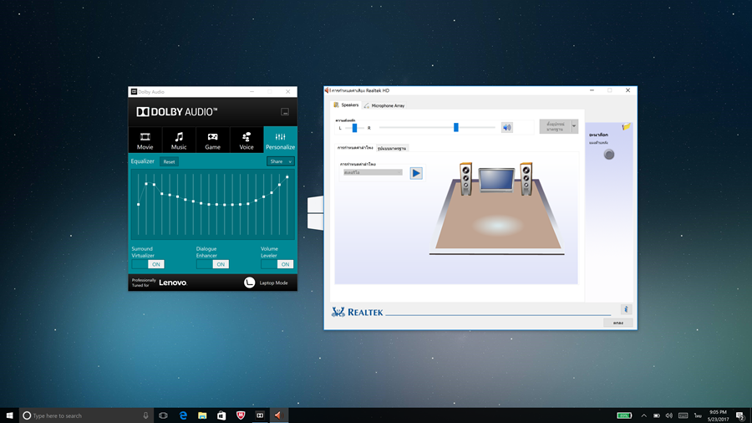Launch Microsoft Edge from the taskbar

coord(183,415)
